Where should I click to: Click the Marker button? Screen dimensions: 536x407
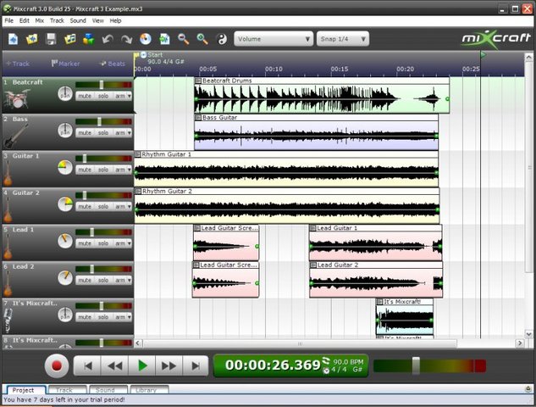(65, 64)
